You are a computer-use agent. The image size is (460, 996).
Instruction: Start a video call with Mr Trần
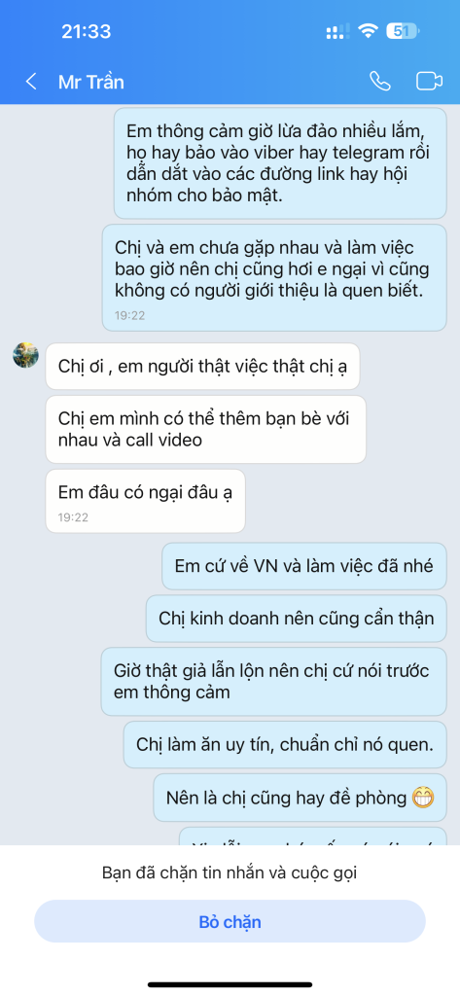point(429,82)
